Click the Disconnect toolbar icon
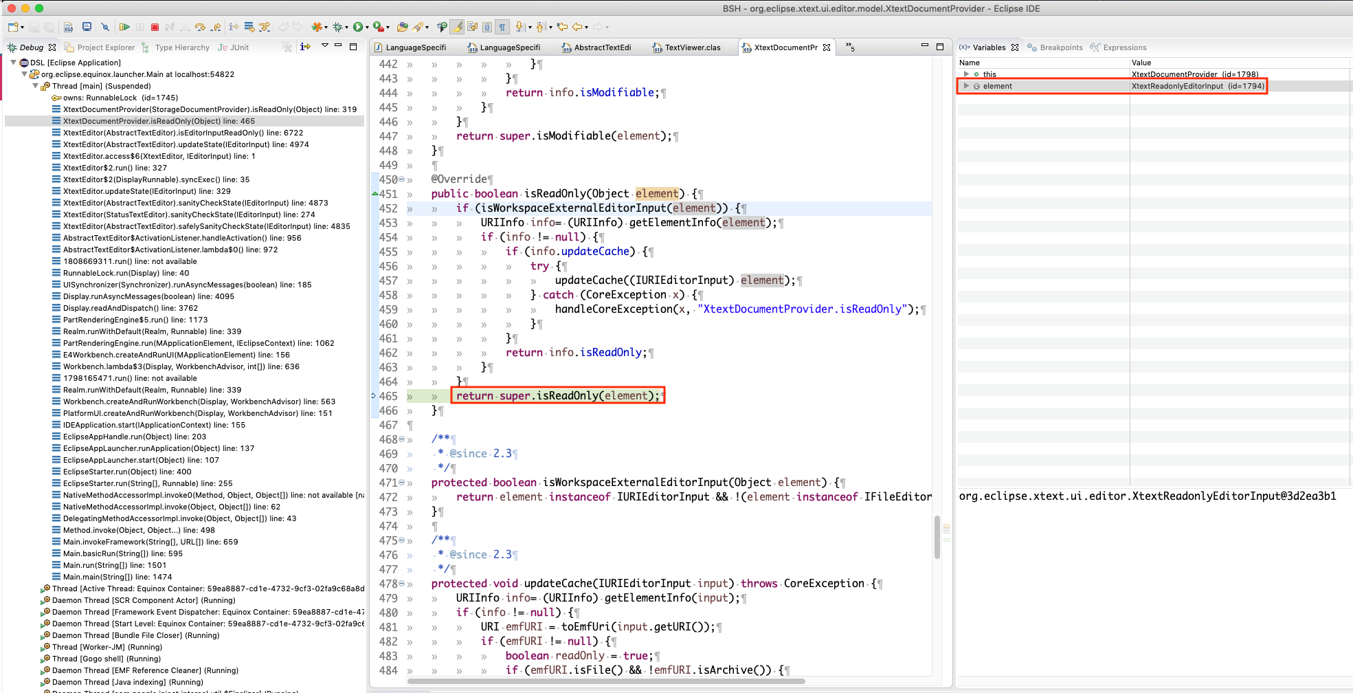Screen dimensions: 1353x693 click(169, 27)
